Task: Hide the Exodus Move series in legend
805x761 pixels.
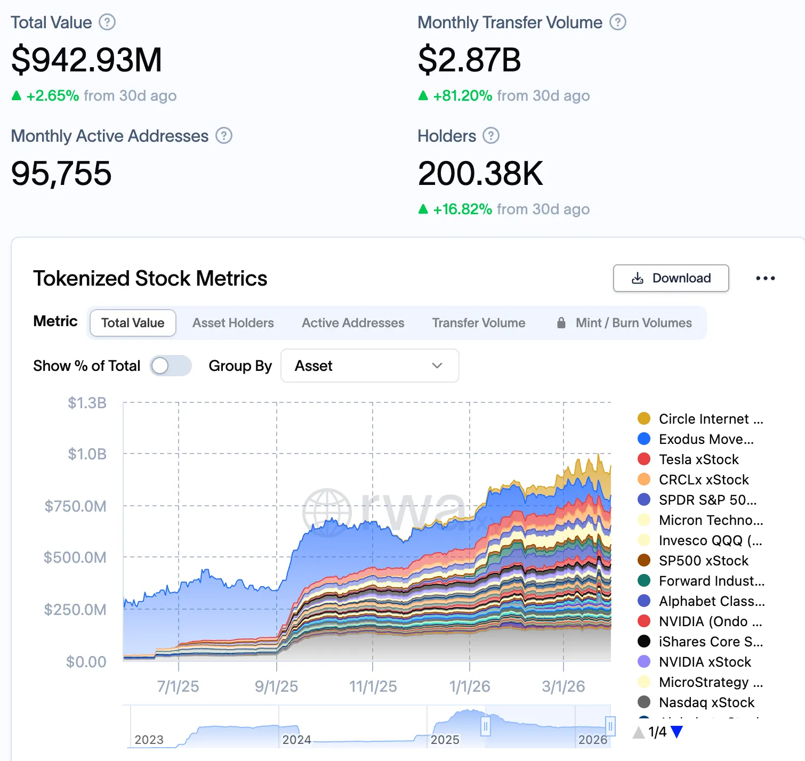Action: (705, 439)
